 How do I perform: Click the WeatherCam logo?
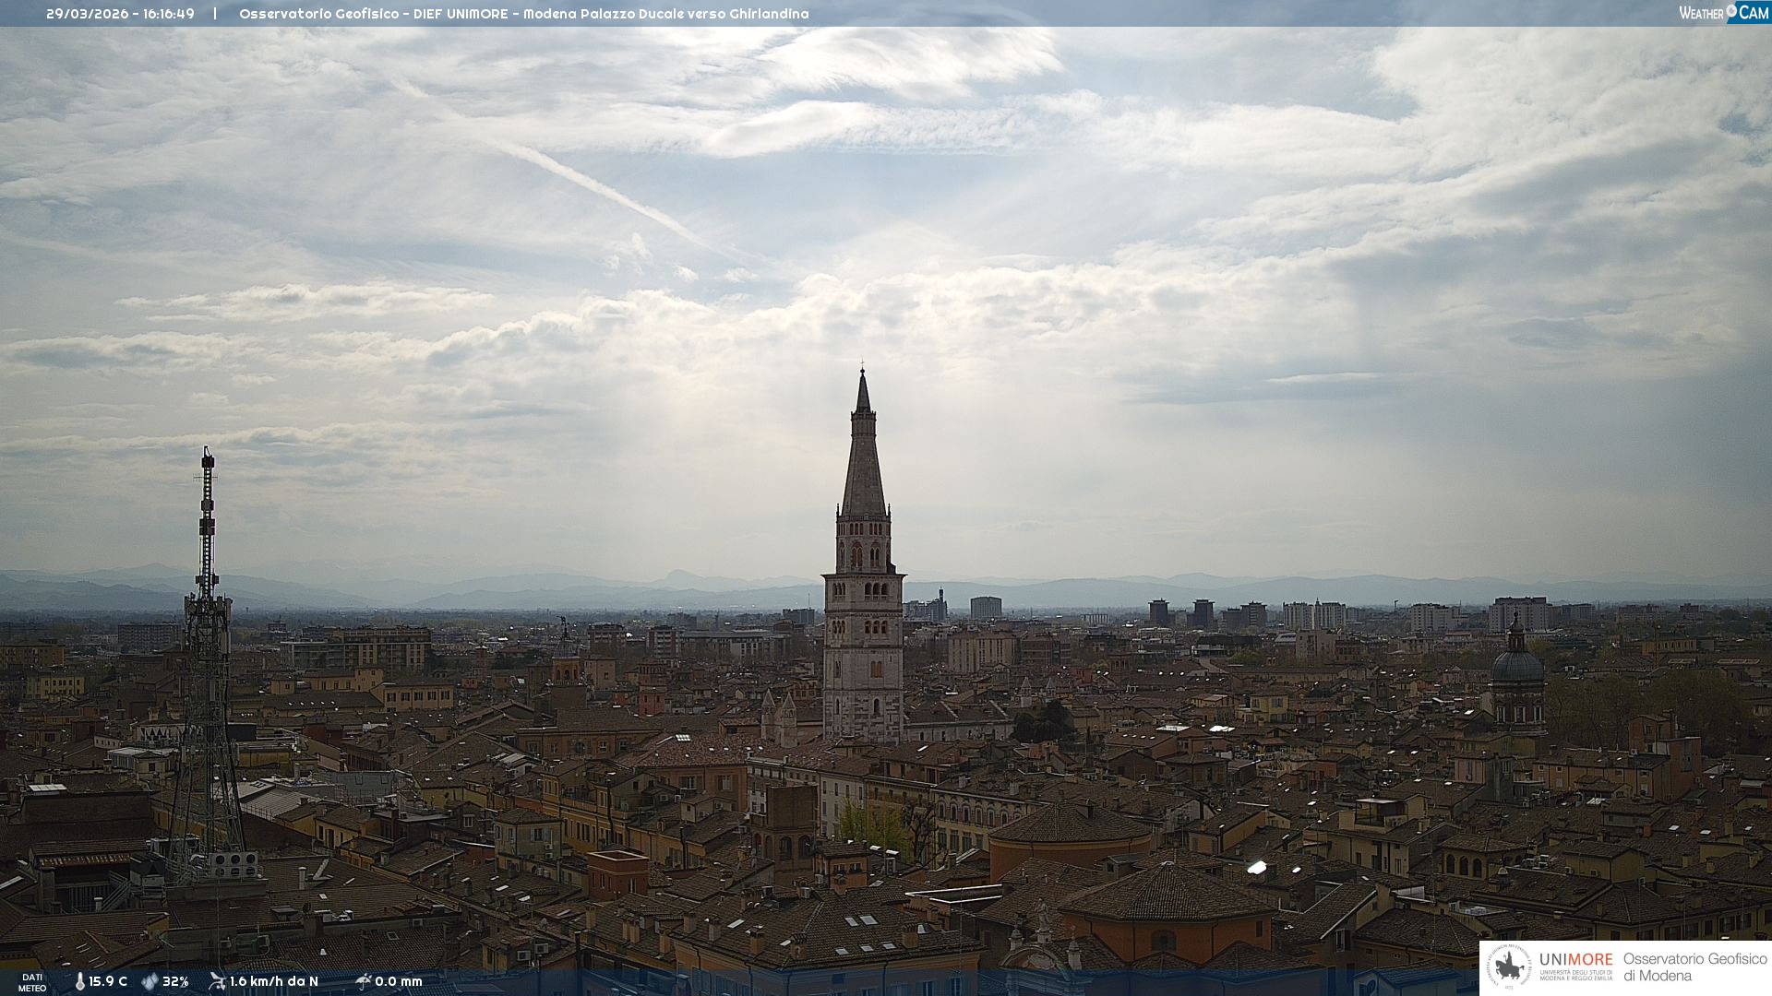point(1723,13)
